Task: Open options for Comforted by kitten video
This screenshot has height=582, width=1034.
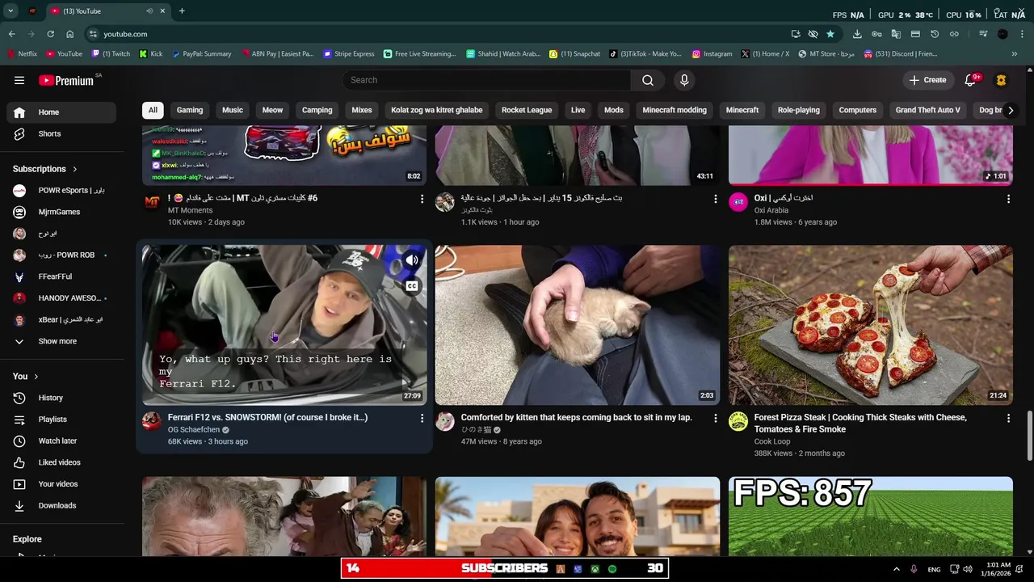Action: [x=715, y=418]
